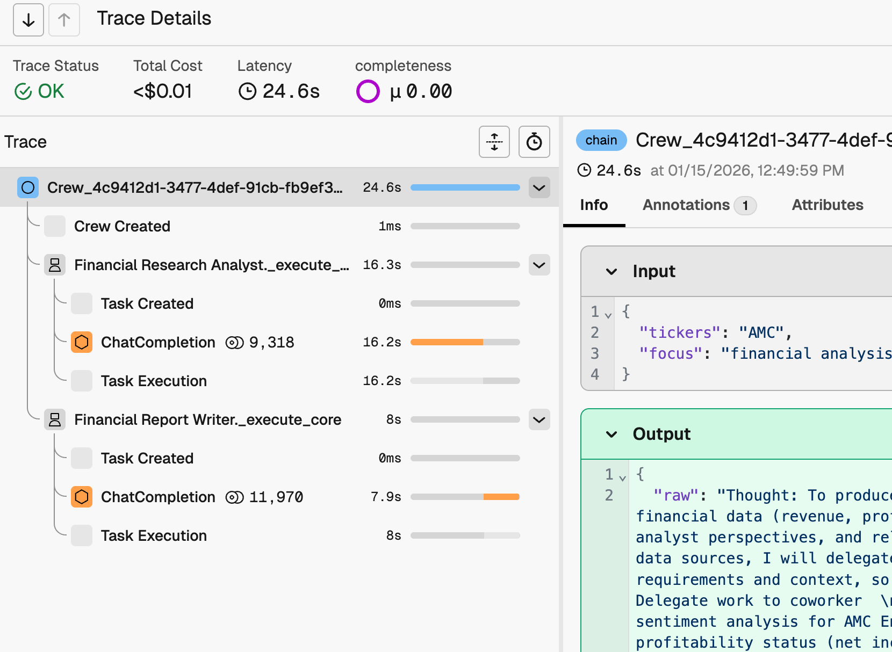Click the blue duration bar of Crew span
Screen dimensions: 892x652
tap(465, 187)
